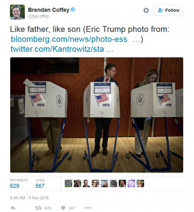Click the third liker avatar in the row
Viewport: 194px width, 212px height.
(x=87, y=183)
